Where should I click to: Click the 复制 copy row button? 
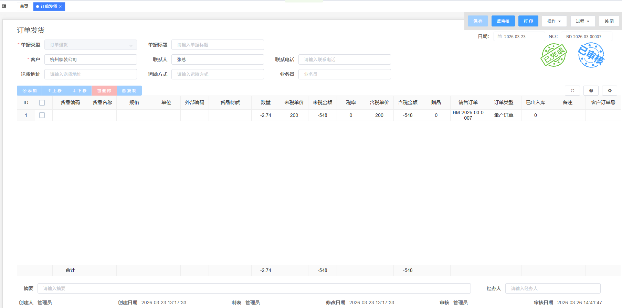pos(129,91)
